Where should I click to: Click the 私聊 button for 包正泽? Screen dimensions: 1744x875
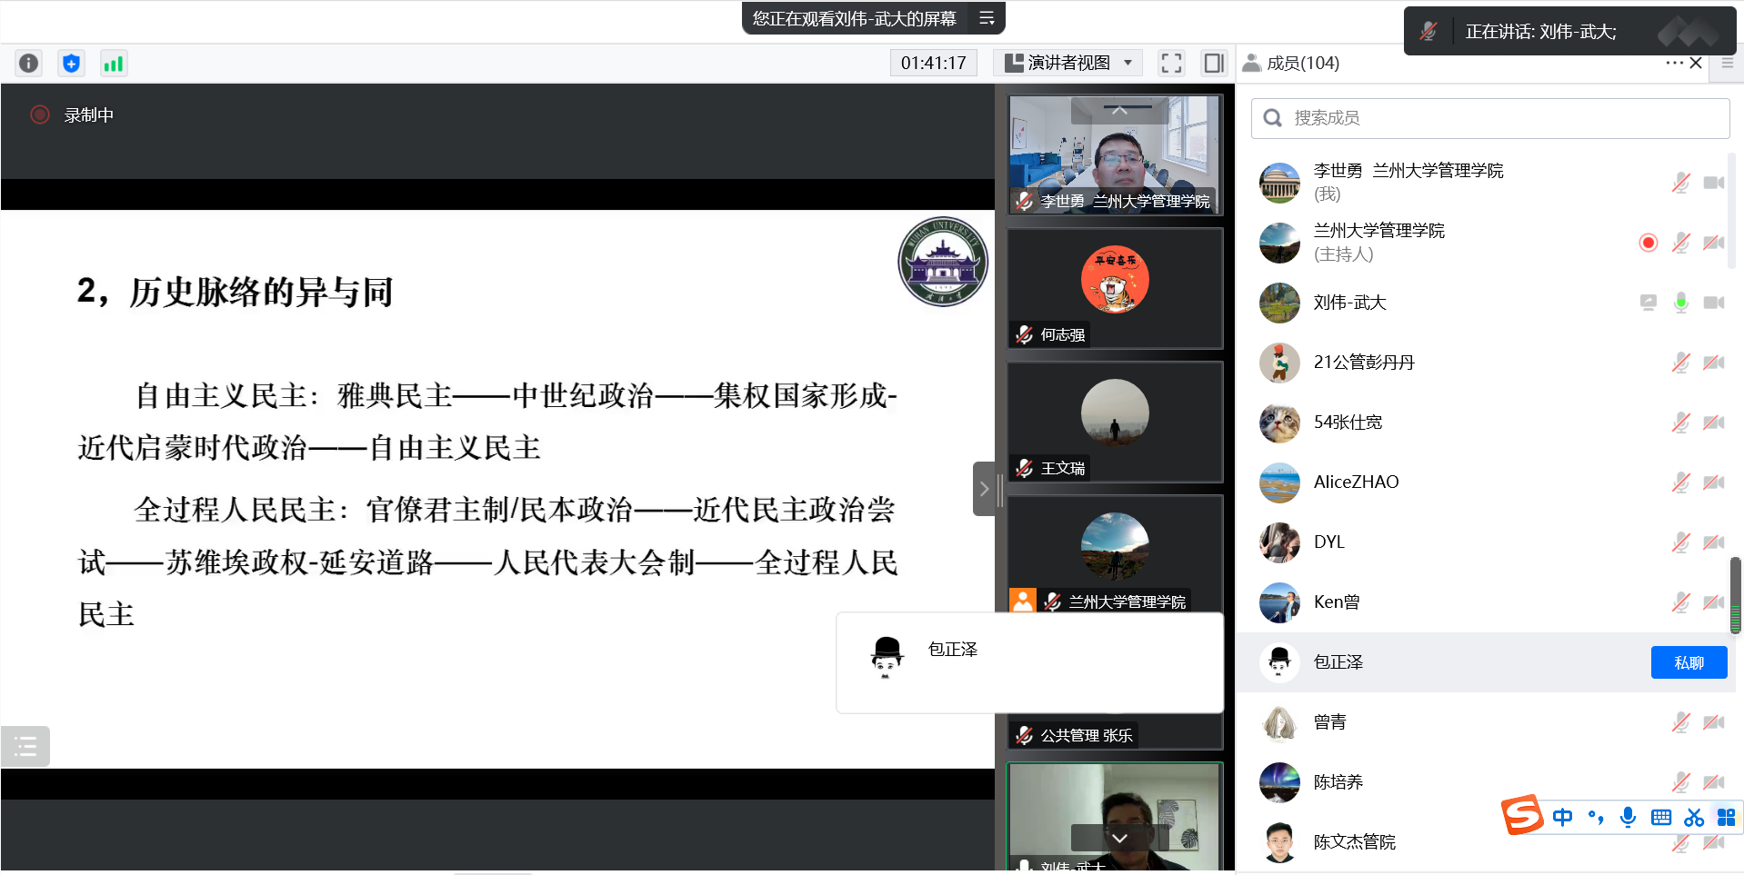point(1689,662)
